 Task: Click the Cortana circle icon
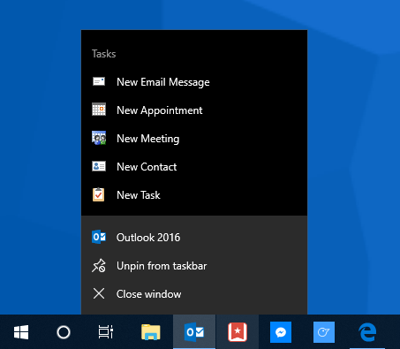[x=64, y=332]
